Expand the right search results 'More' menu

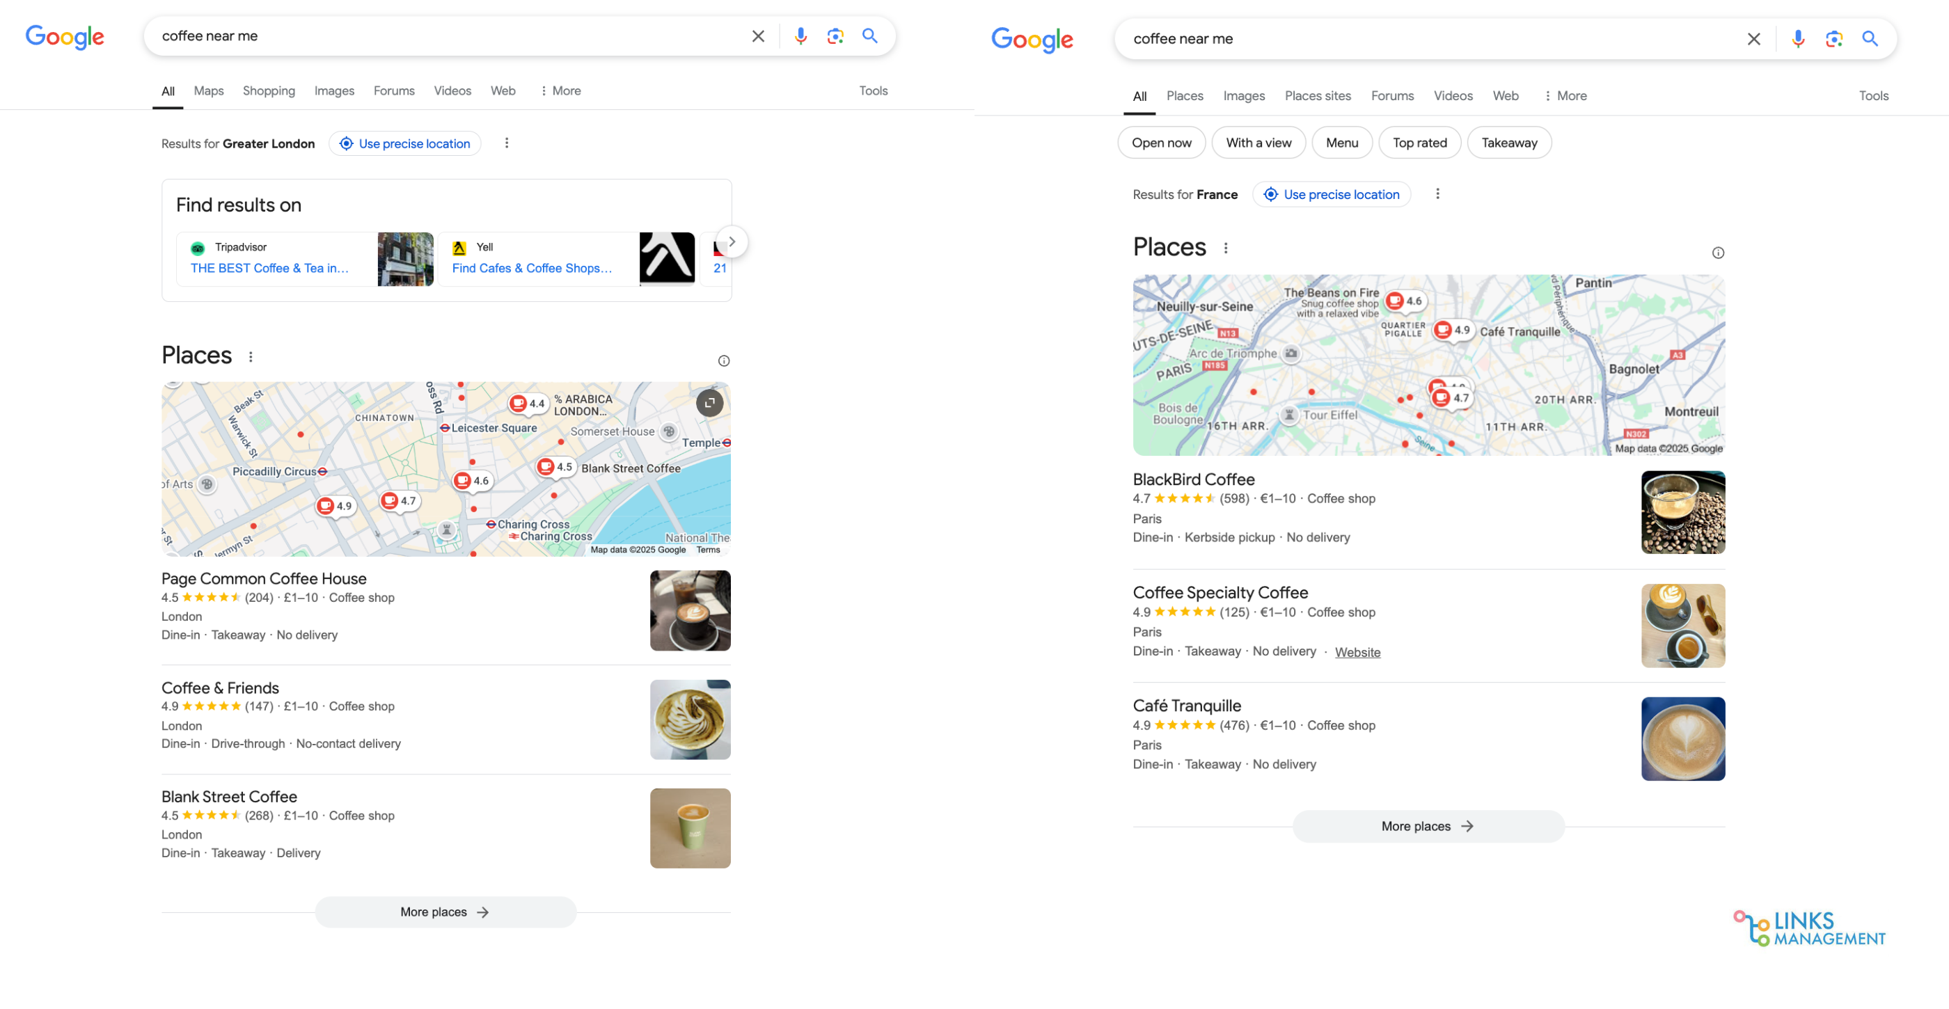[1563, 94]
